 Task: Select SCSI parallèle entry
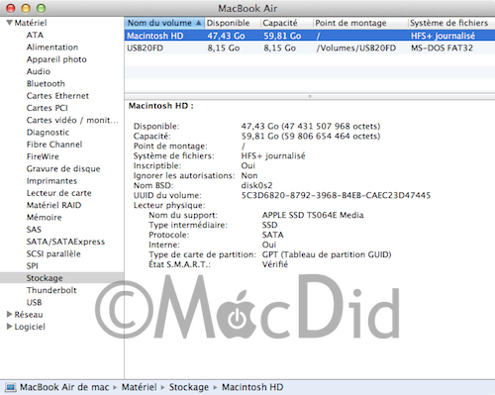[53, 253]
